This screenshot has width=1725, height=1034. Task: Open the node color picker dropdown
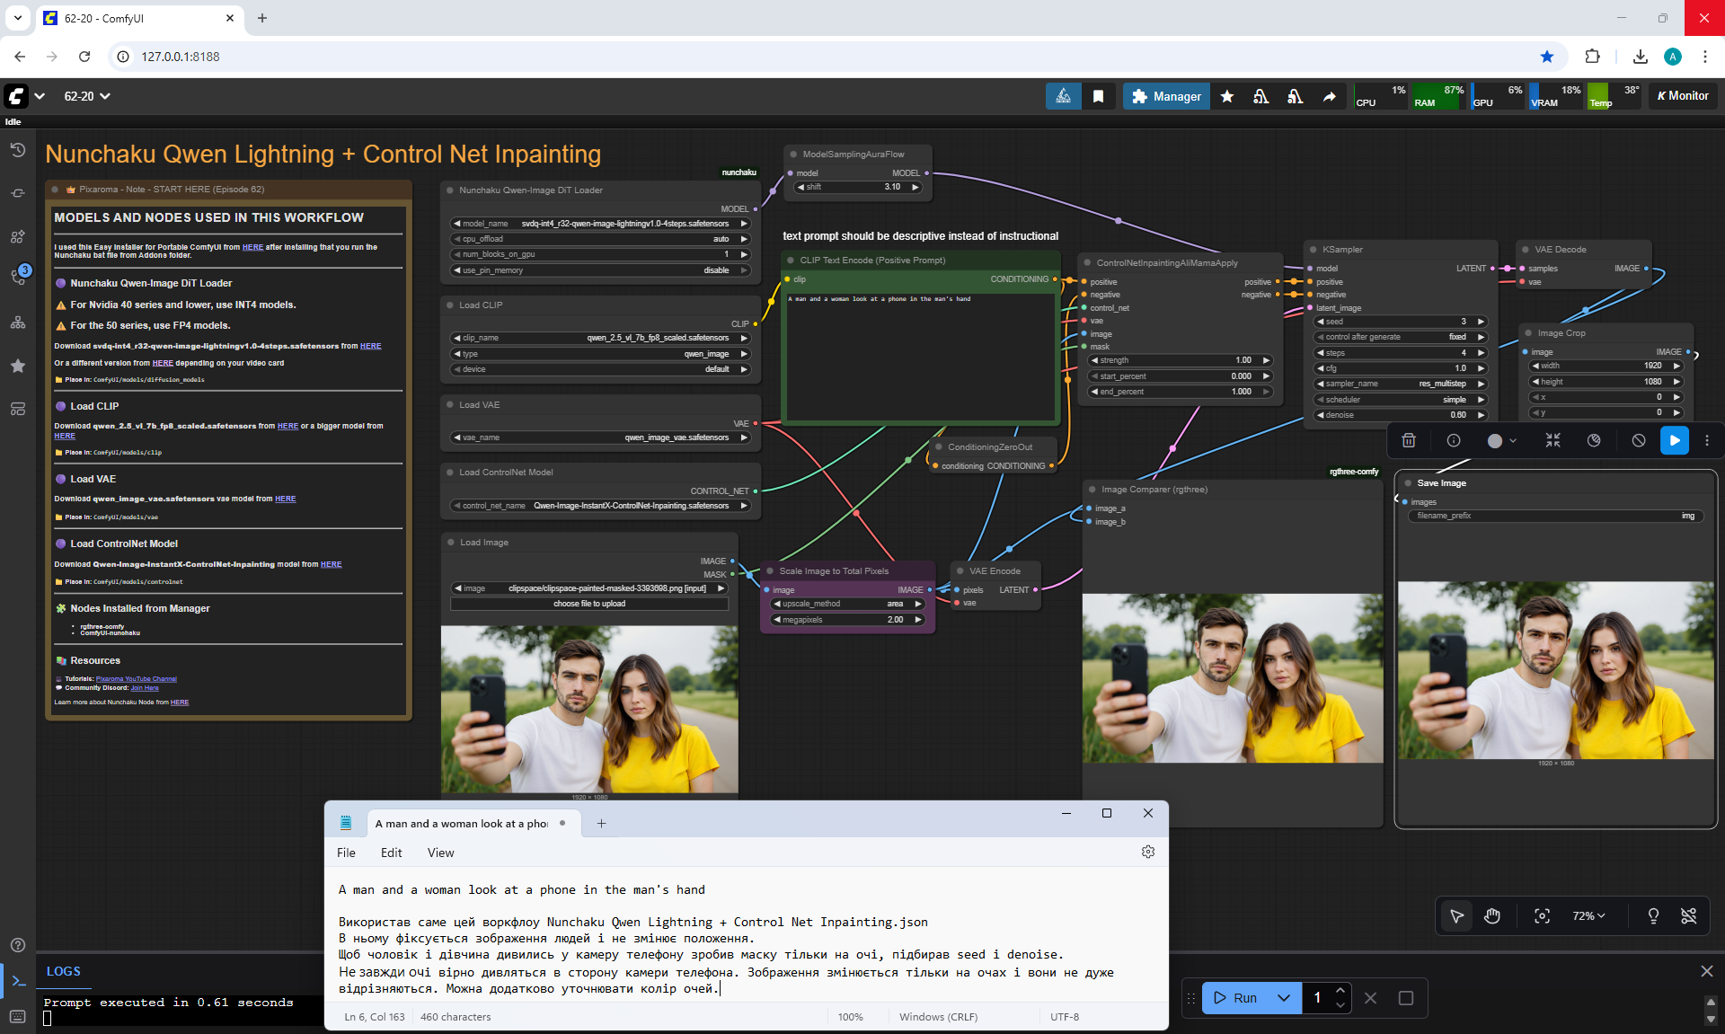[1502, 440]
